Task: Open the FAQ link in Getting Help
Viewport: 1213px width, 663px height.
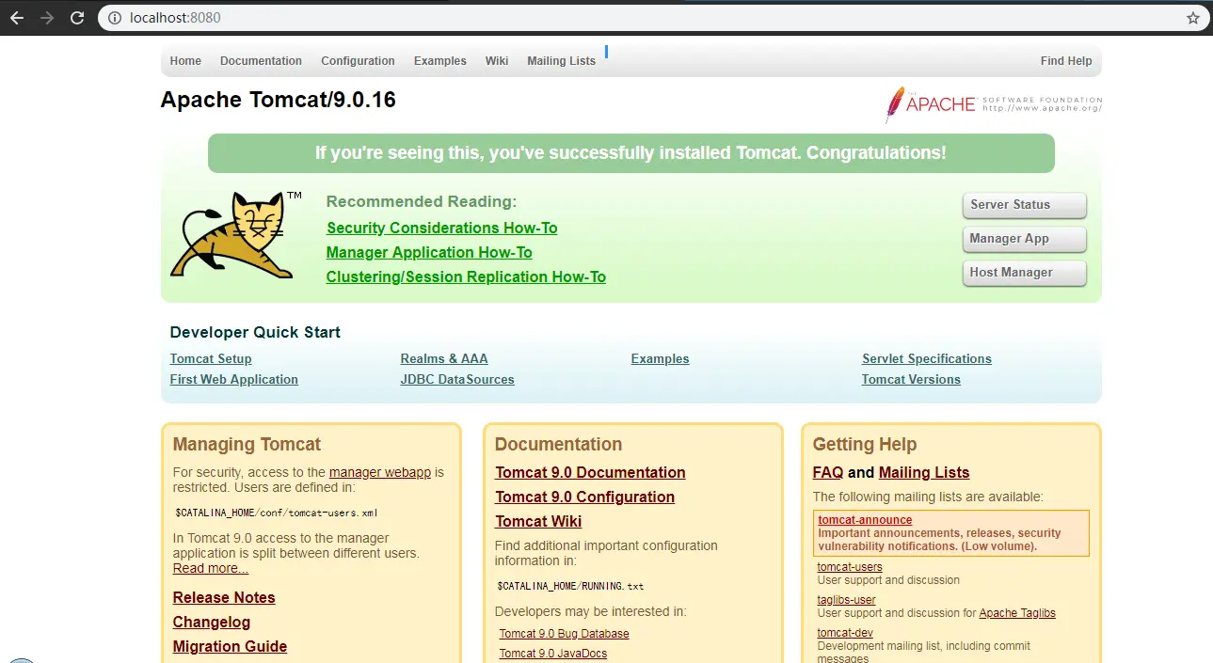Action: 828,473
